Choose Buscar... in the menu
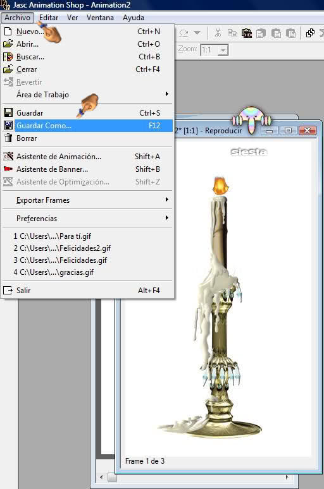 tap(87, 57)
